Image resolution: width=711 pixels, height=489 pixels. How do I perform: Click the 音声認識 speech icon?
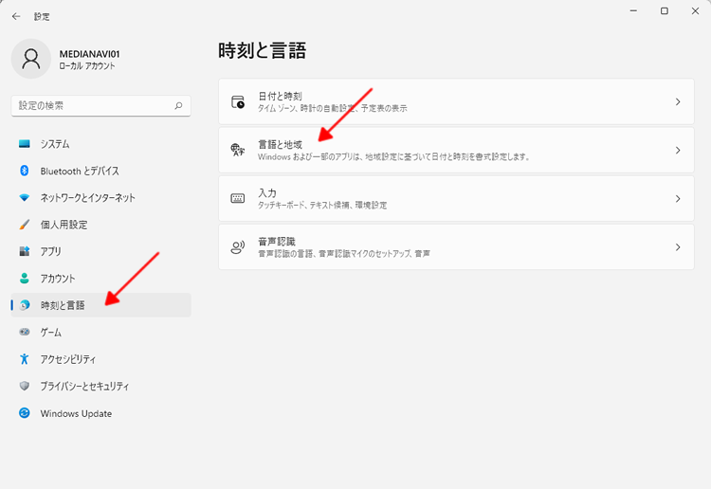[x=238, y=247]
